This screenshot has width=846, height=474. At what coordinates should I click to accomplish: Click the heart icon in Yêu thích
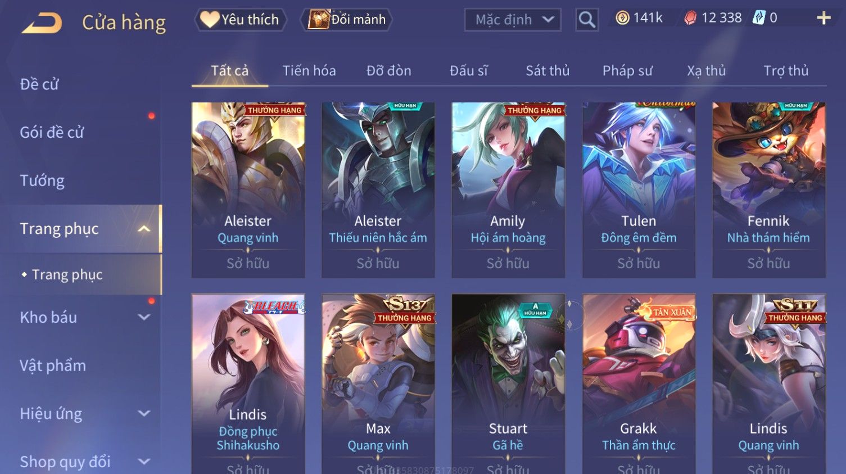coord(210,20)
